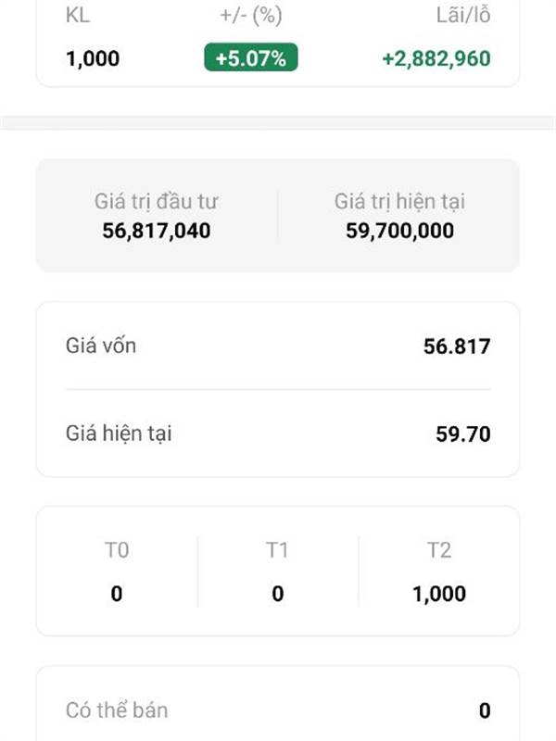The height and width of the screenshot is (741, 556).
Task: Click the +2,882,960 profit value
Action: (436, 58)
